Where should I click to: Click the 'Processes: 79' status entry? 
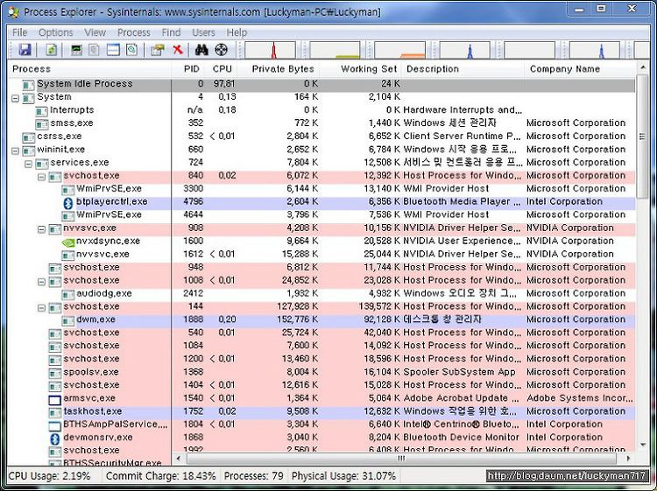(x=253, y=476)
